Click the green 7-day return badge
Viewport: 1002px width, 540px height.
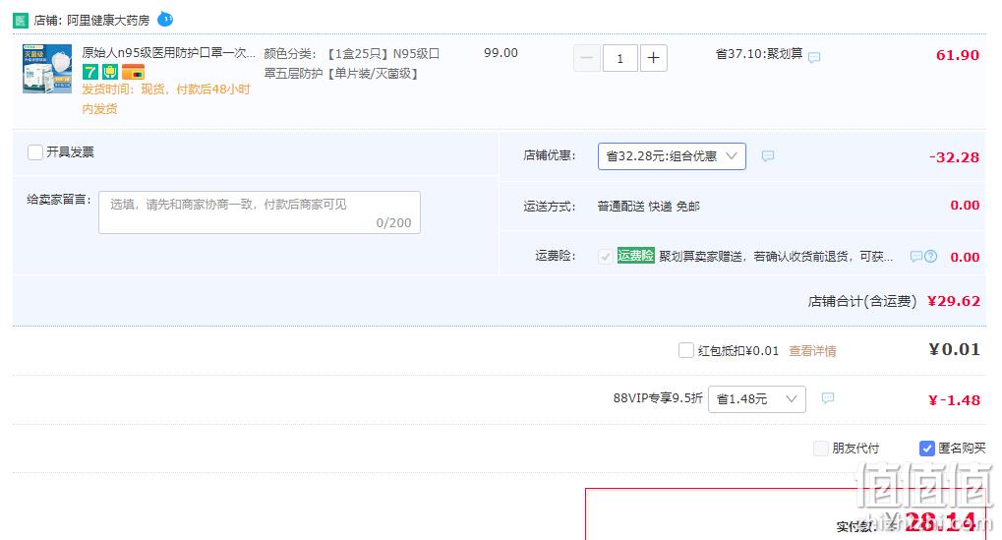(90, 72)
